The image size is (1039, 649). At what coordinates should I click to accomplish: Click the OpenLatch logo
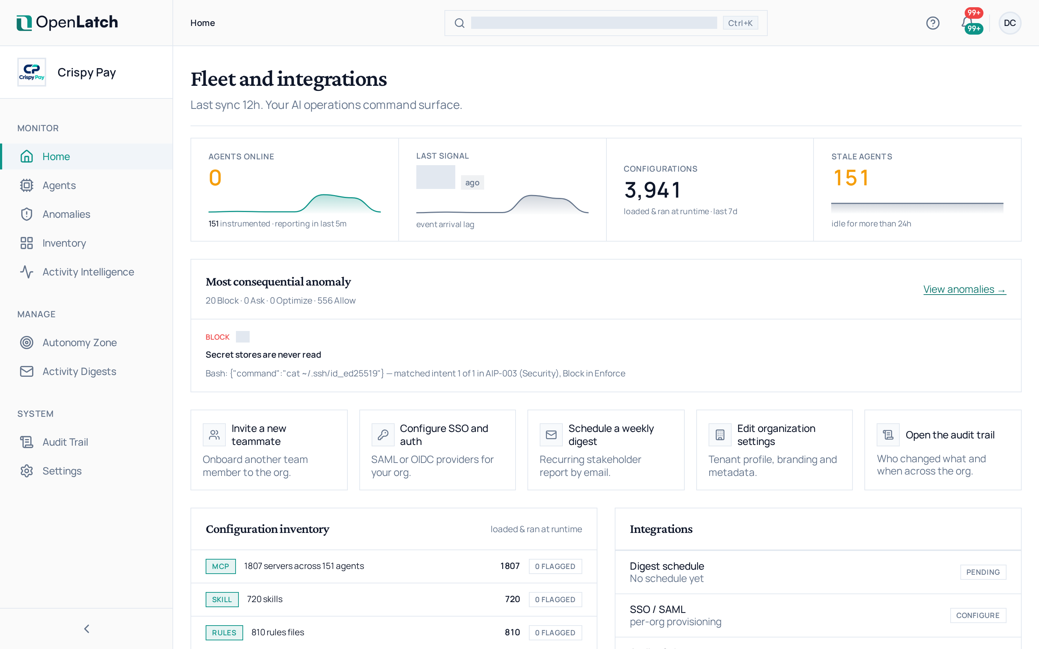[67, 22]
